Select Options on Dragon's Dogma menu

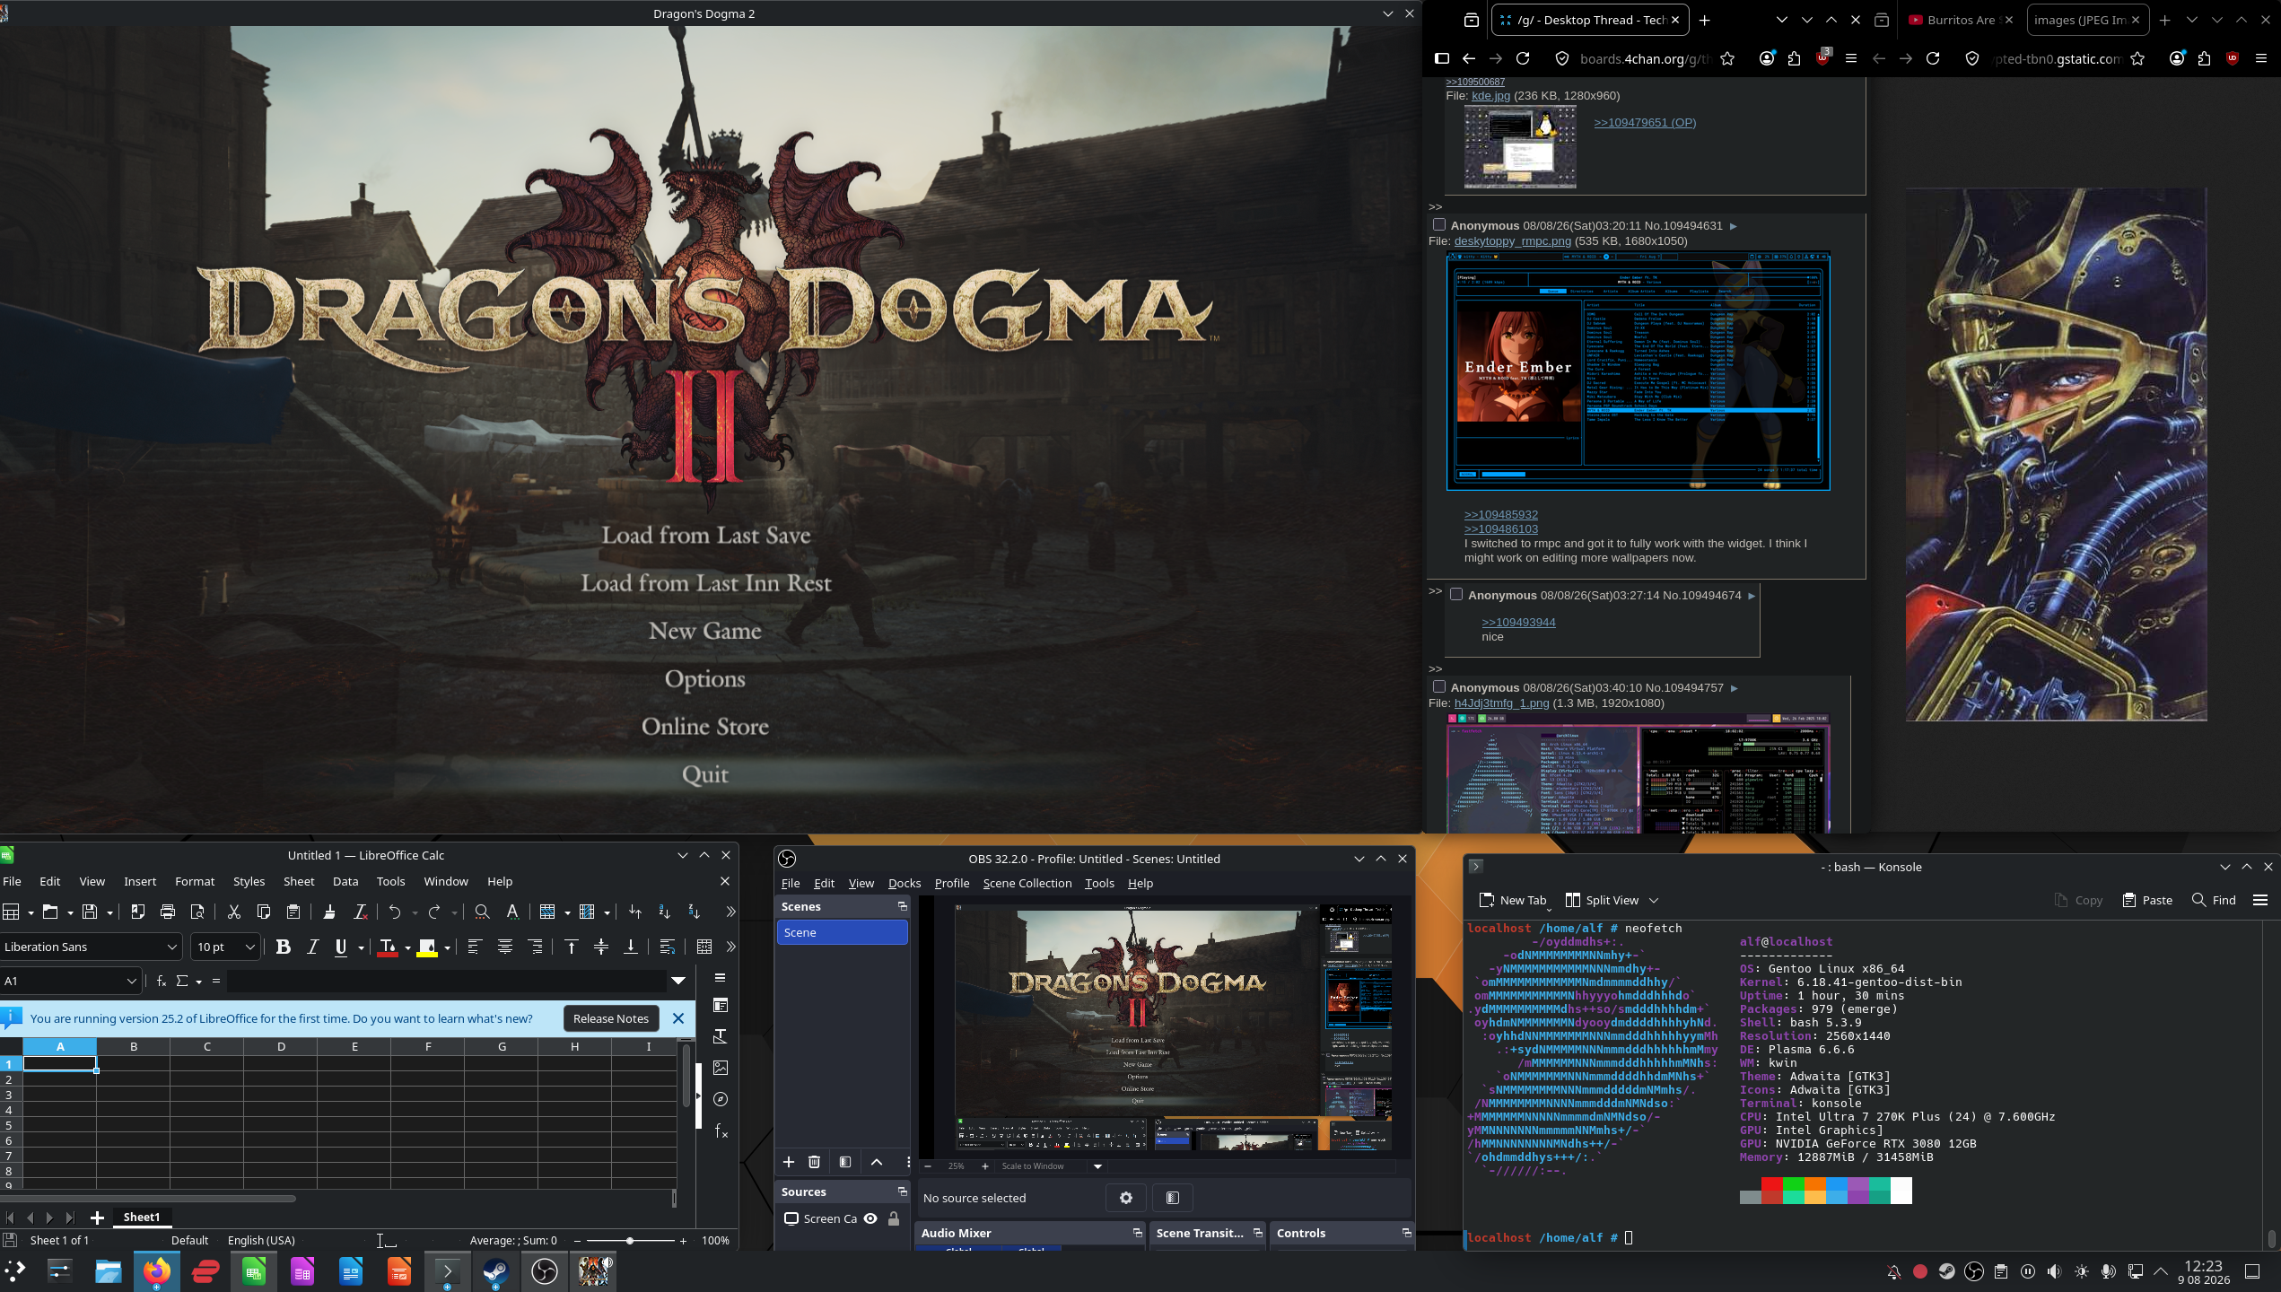click(x=705, y=679)
